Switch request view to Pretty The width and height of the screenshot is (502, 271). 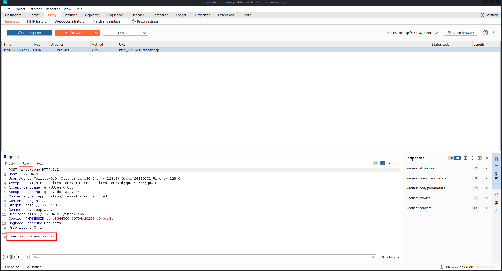pyautogui.click(x=10, y=163)
